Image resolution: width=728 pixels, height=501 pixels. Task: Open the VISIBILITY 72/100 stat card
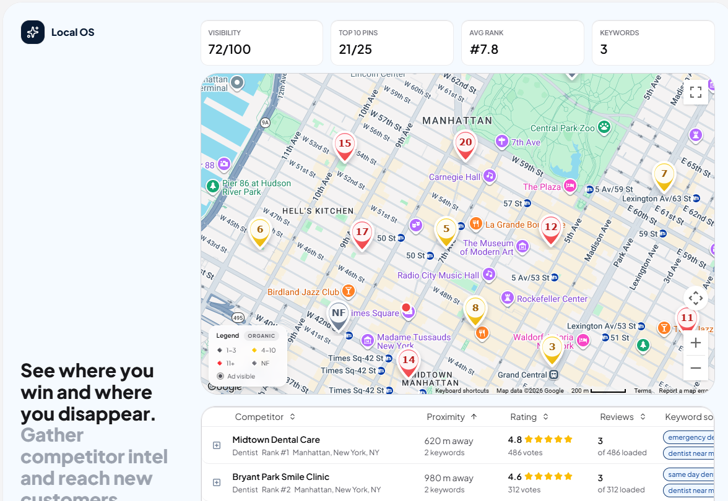point(262,43)
